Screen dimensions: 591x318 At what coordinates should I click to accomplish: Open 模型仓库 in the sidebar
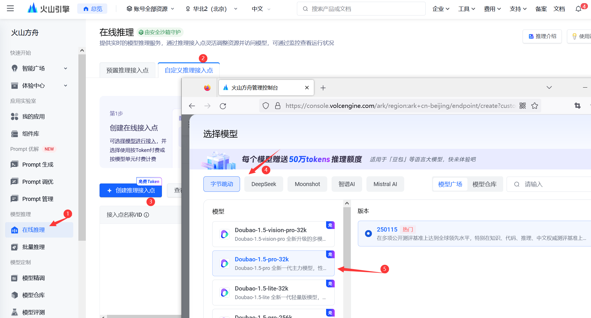coord(33,295)
